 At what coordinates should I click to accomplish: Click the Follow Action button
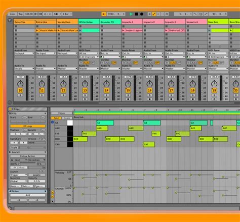[x=28, y=156]
